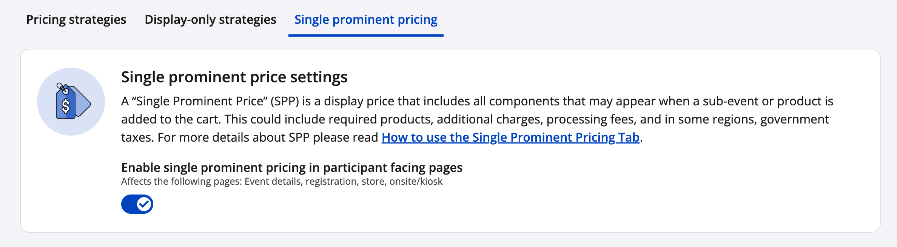Viewport: 897px width, 247px height.
Task: Disable single prominent pricing toggle
Action: [137, 204]
